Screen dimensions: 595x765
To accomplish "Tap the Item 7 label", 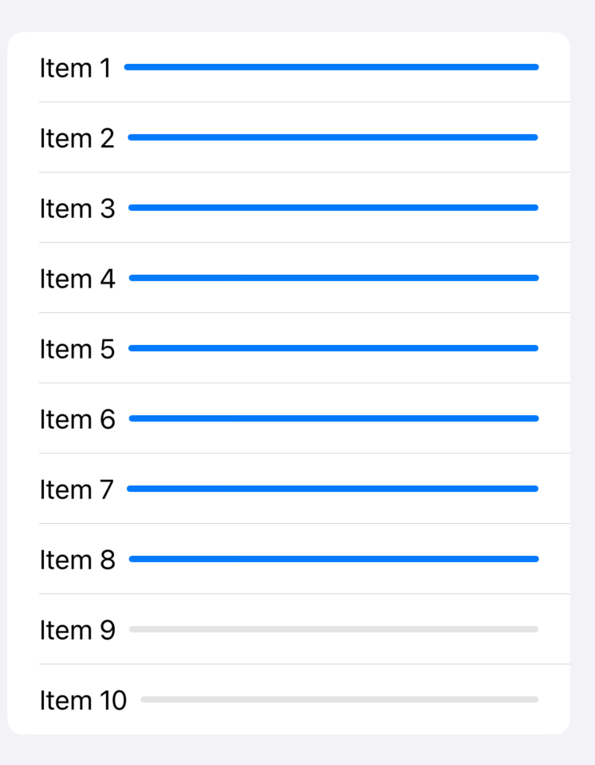I will (x=77, y=490).
